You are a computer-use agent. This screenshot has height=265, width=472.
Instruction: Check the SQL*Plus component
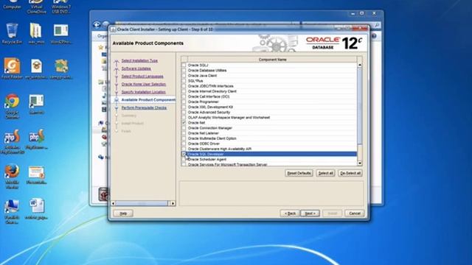coord(184,81)
